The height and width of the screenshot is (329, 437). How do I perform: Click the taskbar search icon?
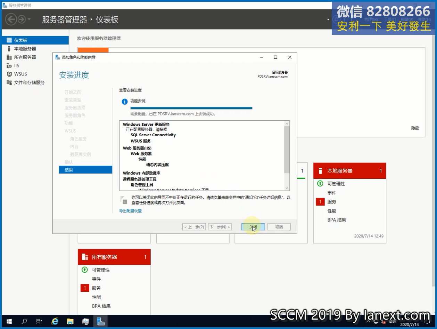pyautogui.click(x=24, y=321)
